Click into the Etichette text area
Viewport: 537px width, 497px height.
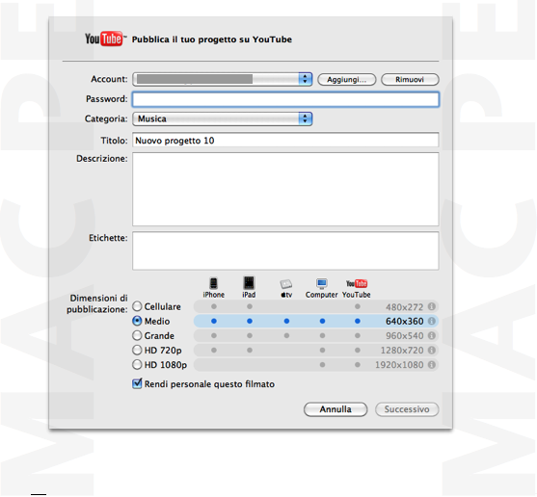click(285, 250)
